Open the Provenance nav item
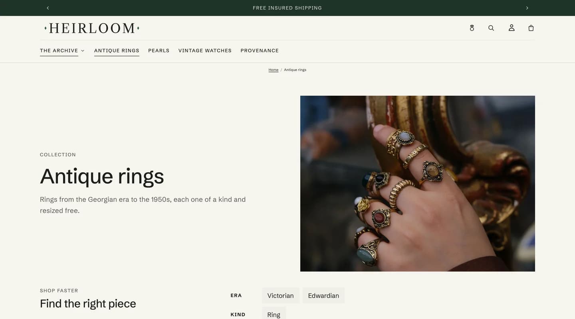Viewport: 575px width, 319px height. 260,51
